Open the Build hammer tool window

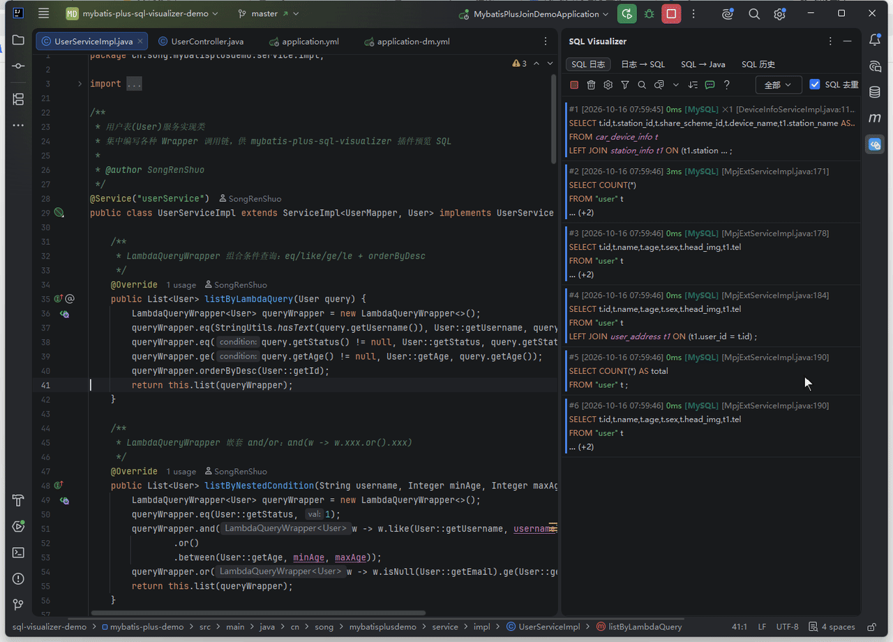(18, 501)
